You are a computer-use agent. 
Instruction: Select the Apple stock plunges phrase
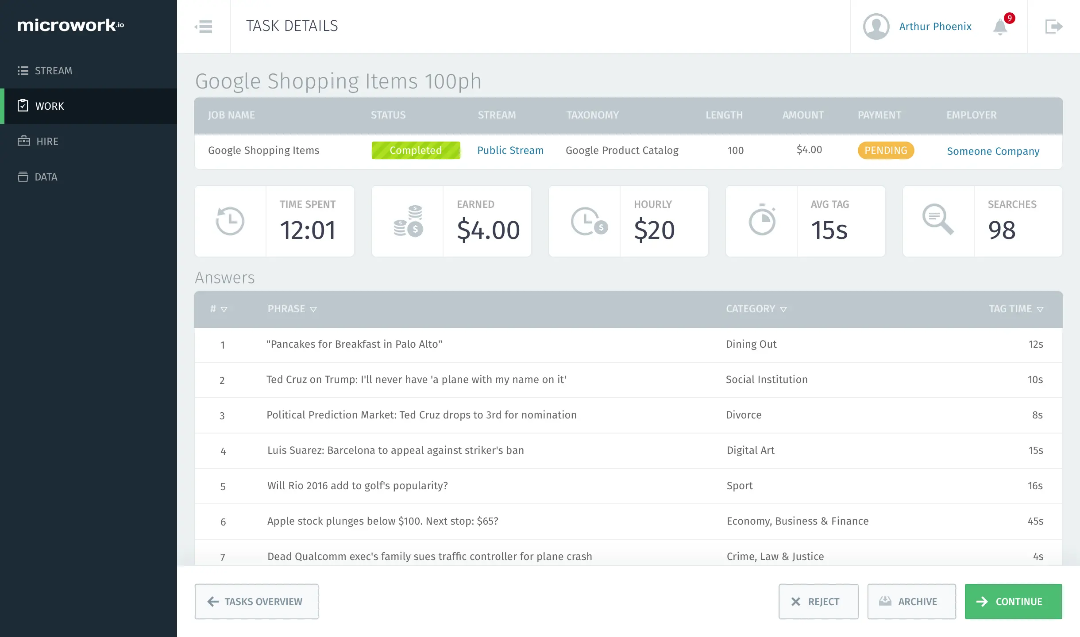[x=383, y=521]
